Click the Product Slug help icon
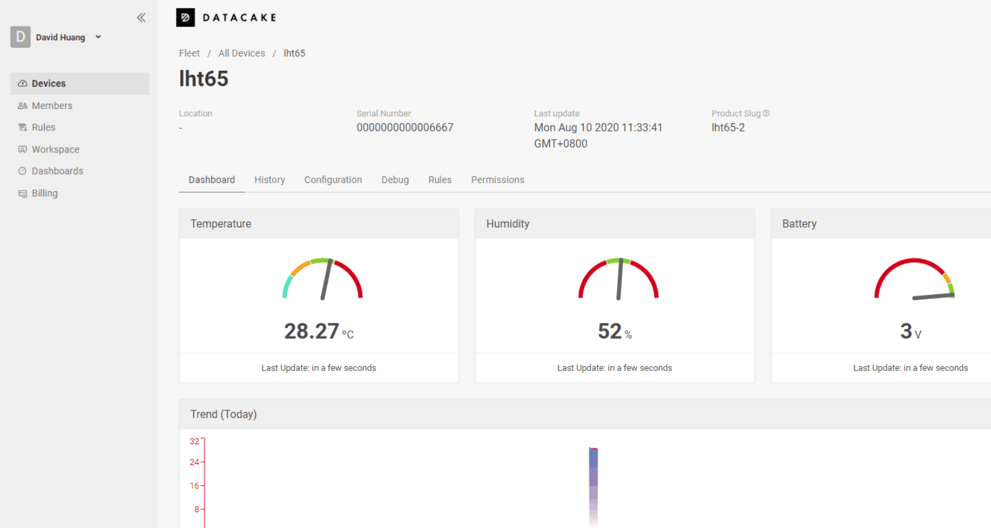Screen dimensions: 991x528 [766, 113]
